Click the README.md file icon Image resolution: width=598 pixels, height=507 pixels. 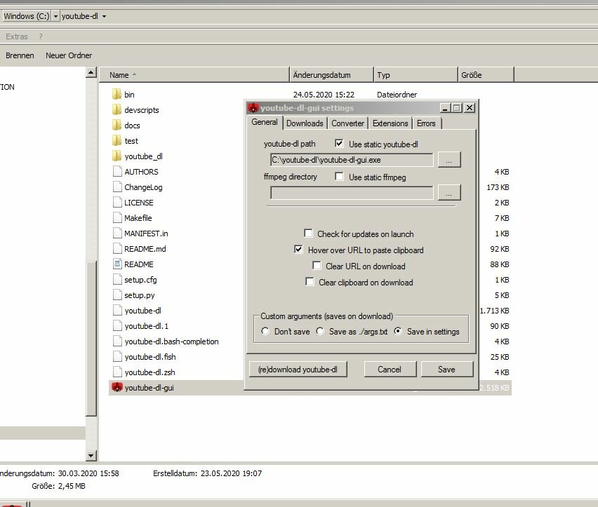coord(117,248)
